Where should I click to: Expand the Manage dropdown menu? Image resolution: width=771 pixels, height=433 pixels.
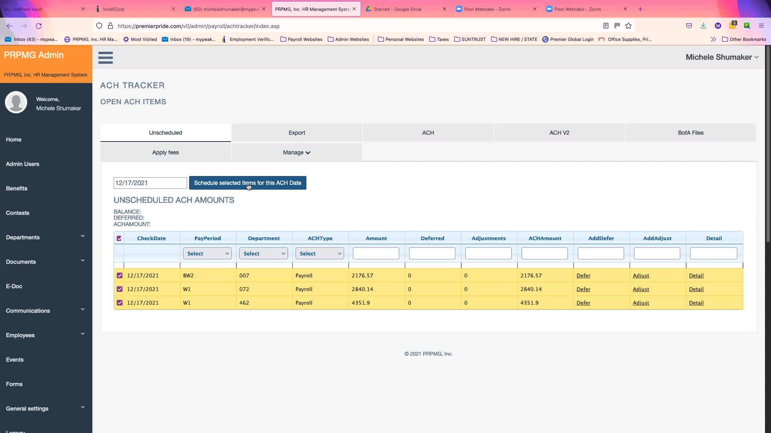click(x=296, y=152)
